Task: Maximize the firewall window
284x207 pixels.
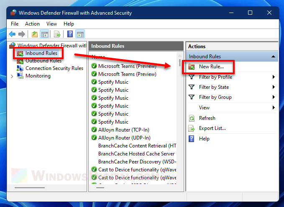Action: point(250,13)
